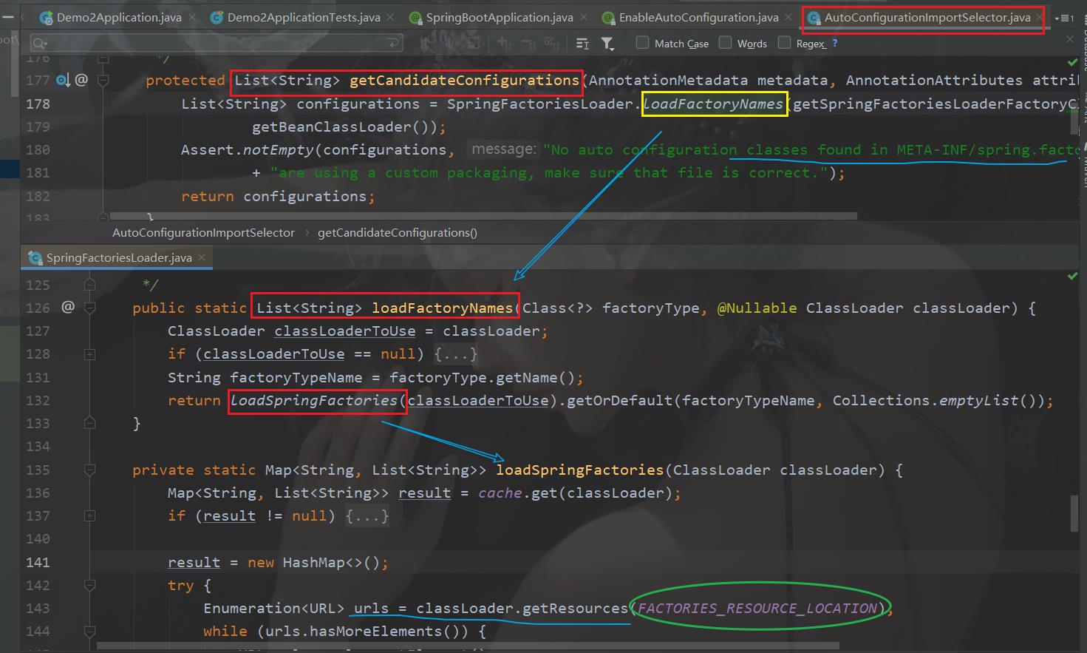Click AutoConfigurationImportSelector breadcrumb

coord(203,232)
